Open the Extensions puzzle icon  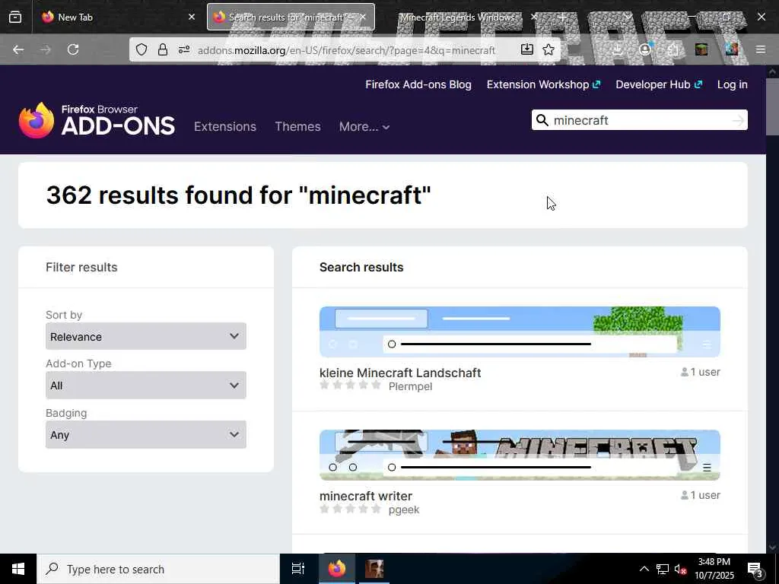[673, 49]
